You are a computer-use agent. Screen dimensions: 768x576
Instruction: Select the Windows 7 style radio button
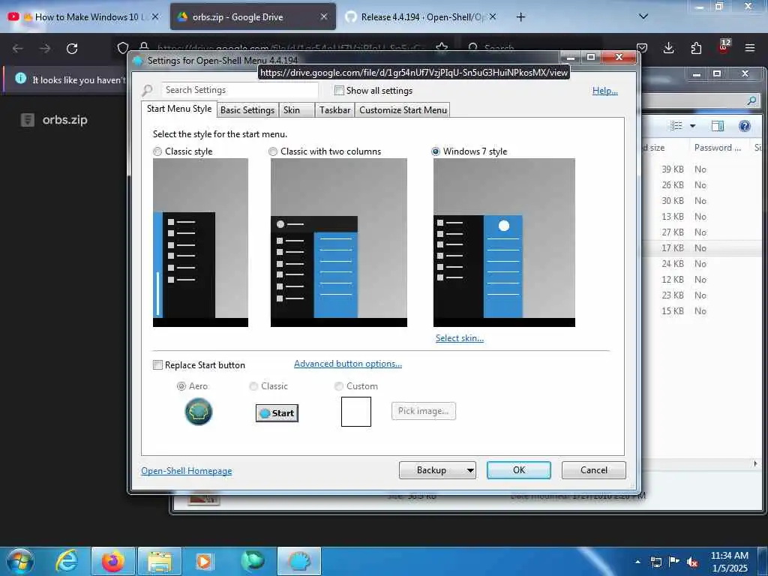coord(436,151)
